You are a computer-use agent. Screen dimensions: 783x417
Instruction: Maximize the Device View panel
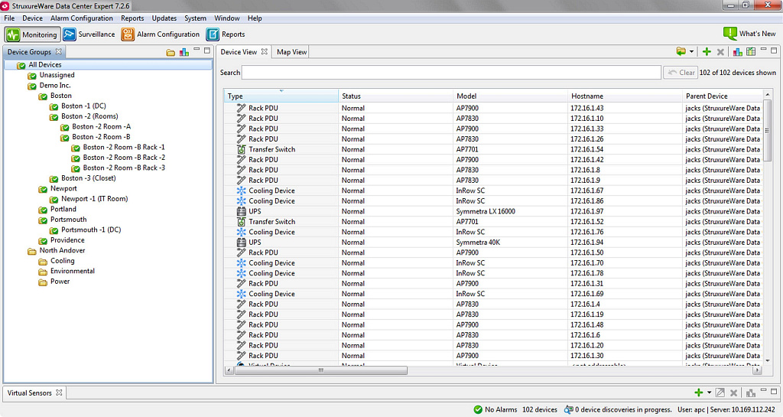click(x=774, y=50)
